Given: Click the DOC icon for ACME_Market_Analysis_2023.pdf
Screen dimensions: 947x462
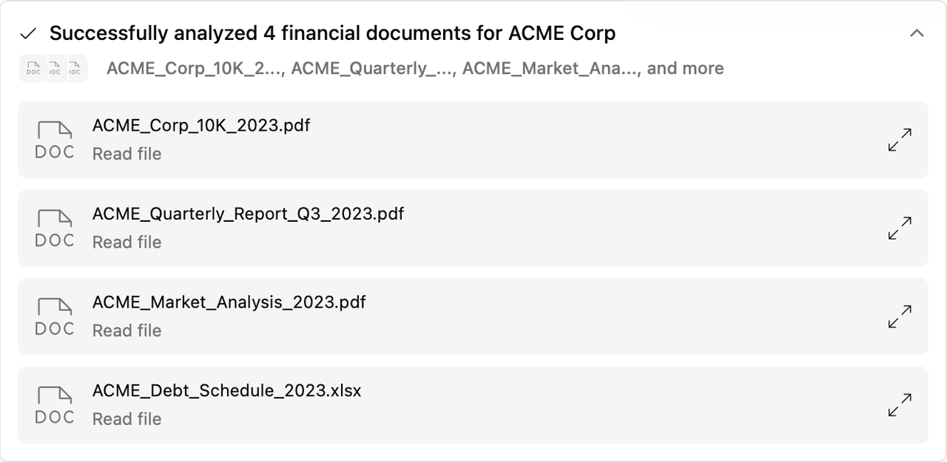Looking at the screenshot, I should click(x=55, y=316).
